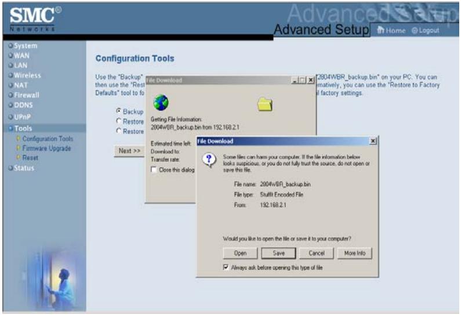
Task: Click the Advanced Setup header title
Action: click(x=321, y=30)
